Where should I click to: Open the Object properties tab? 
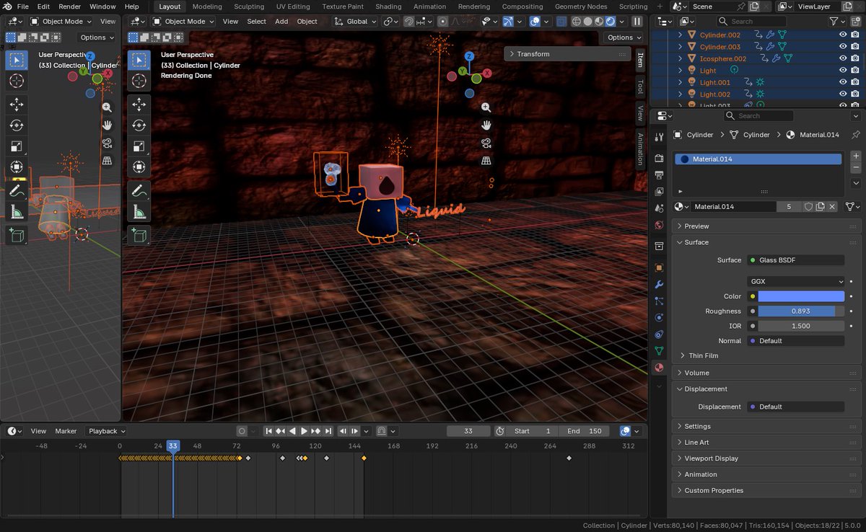click(659, 267)
